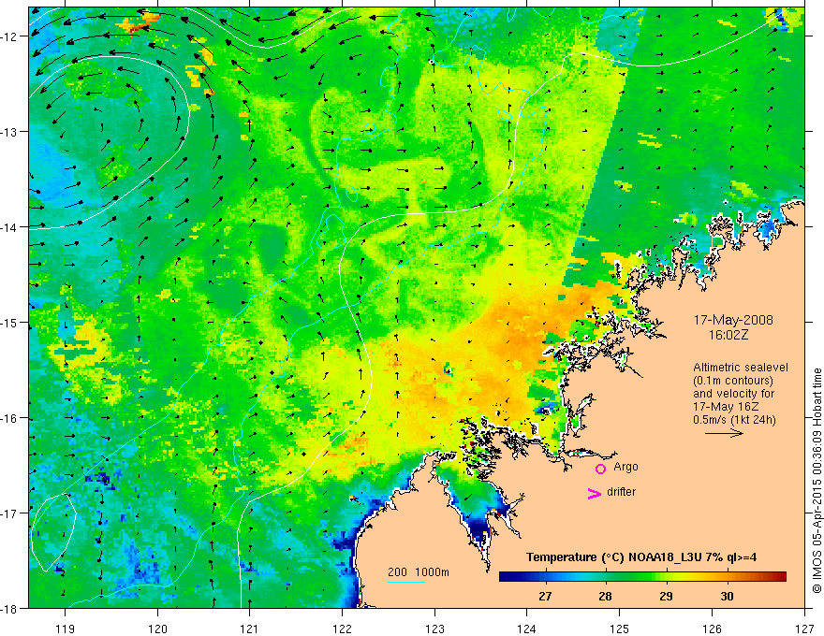Select the "drifter" legend label
The width and height of the screenshot is (824, 636).
click(x=625, y=492)
